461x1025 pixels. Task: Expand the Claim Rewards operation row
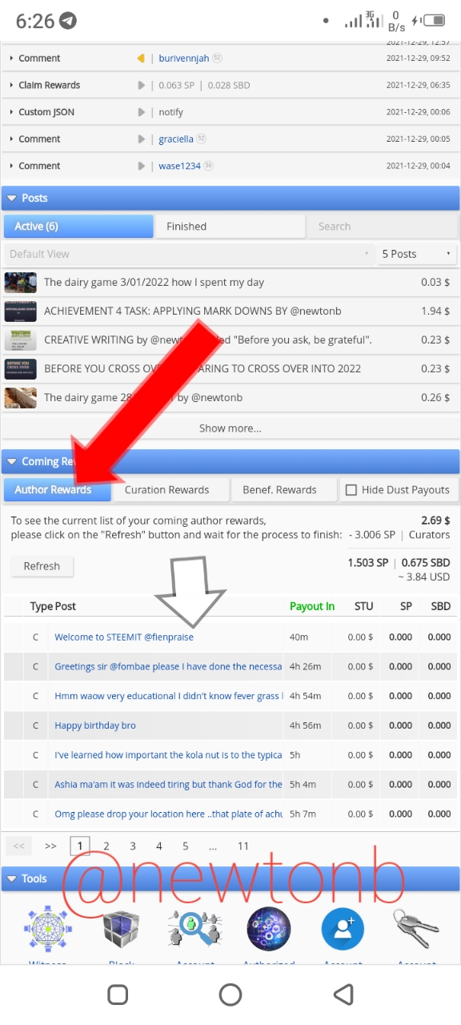230,85
